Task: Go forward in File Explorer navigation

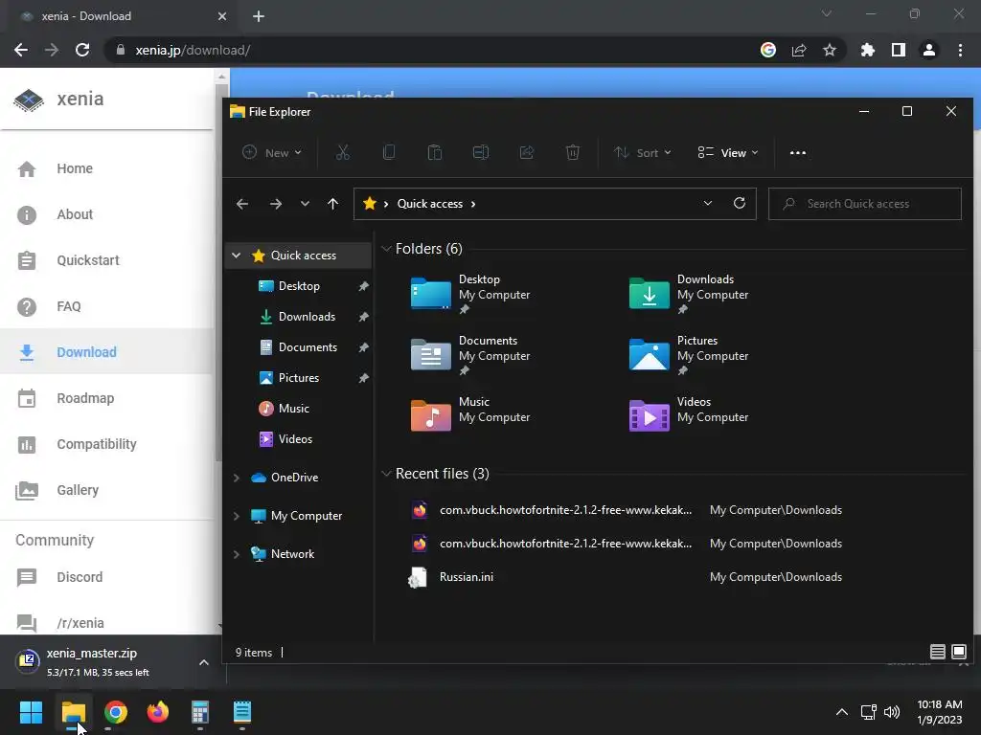Action: [275, 204]
